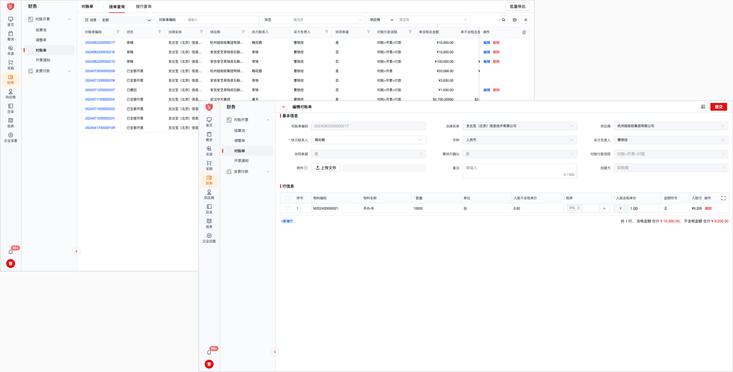The height and width of the screenshot is (372, 733).
Task: Remove the 9% tax rate tag
Action: [578, 208]
